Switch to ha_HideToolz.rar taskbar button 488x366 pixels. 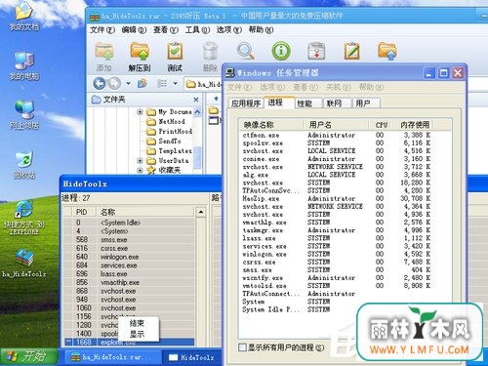click(111, 357)
